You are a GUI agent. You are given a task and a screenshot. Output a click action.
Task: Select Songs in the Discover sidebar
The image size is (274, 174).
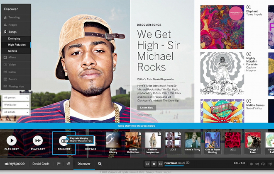(16, 32)
